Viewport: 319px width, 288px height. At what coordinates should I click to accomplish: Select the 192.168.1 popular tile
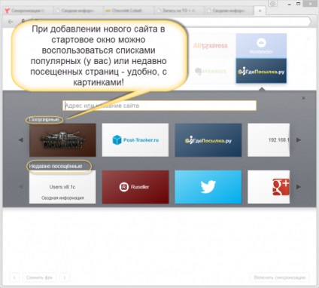click(269, 140)
